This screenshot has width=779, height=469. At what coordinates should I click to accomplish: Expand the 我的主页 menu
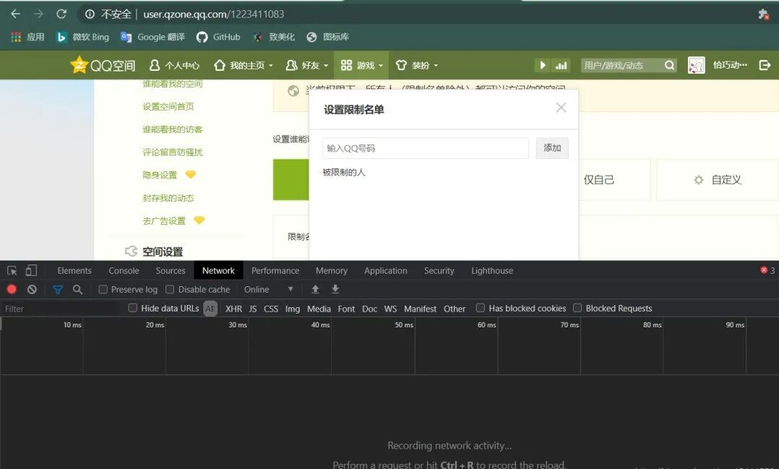(244, 65)
